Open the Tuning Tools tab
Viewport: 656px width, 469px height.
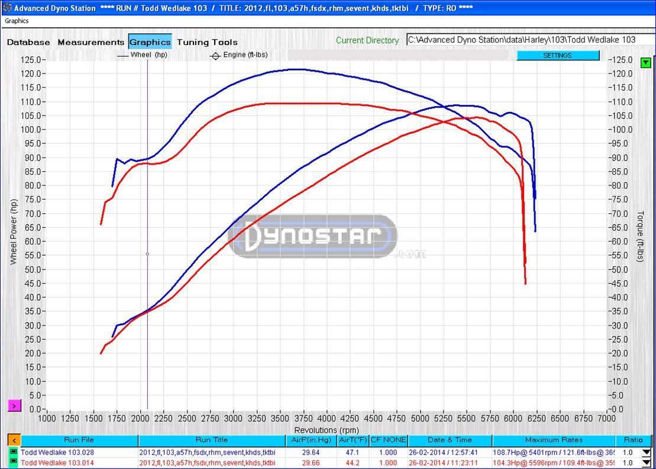pos(207,42)
